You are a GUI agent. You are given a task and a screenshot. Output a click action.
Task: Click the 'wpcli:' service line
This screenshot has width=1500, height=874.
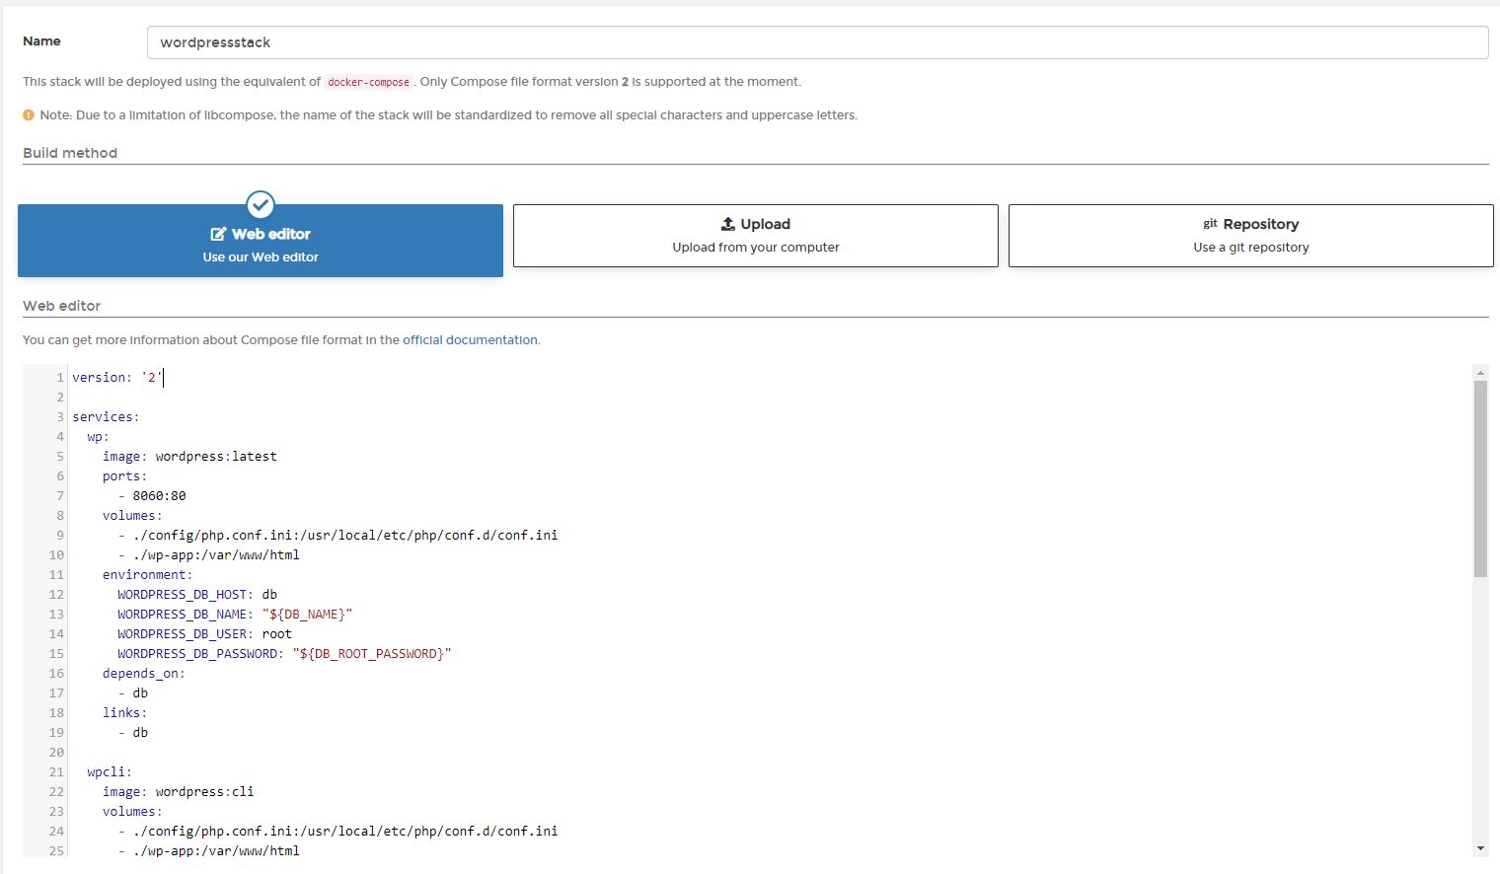tap(110, 771)
